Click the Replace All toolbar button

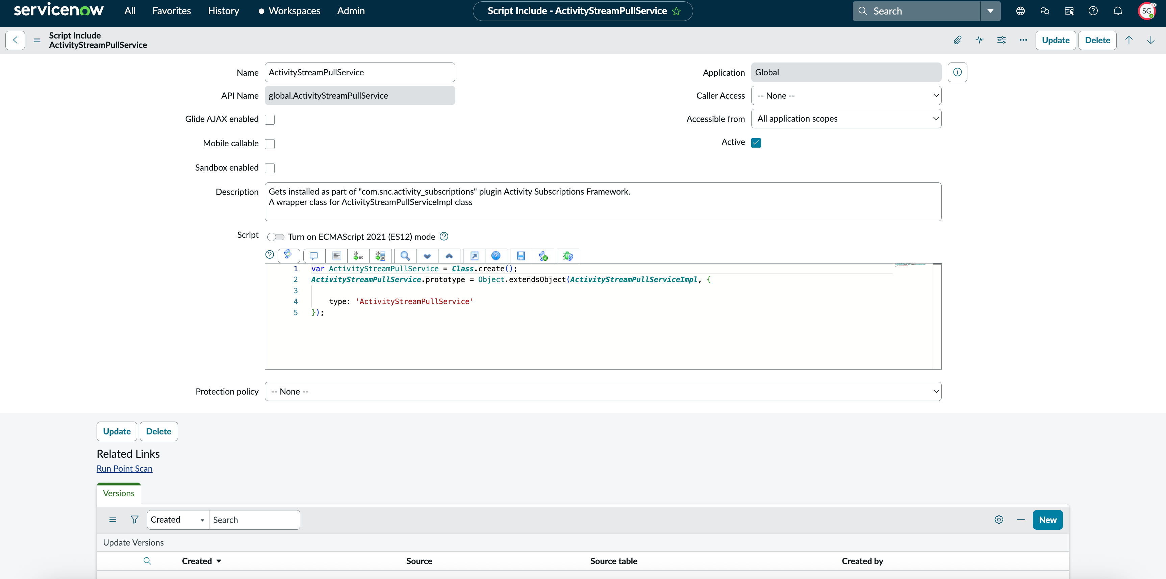coord(380,256)
